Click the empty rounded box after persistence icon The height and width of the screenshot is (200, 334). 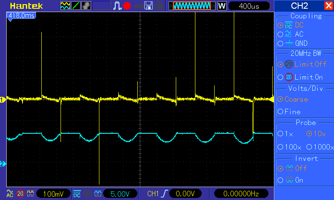click(x=101, y=6)
